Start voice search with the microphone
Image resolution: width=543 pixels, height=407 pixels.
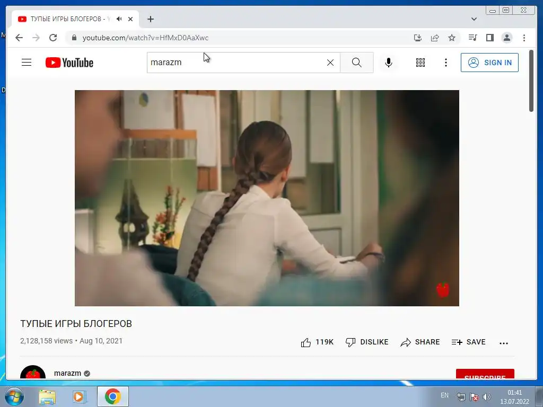click(389, 63)
